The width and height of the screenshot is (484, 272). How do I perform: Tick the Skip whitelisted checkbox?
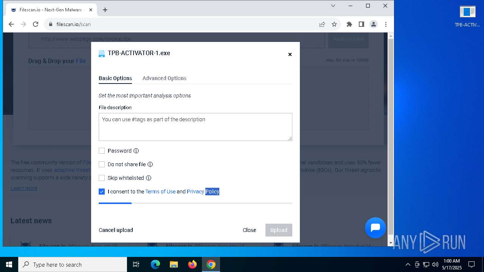tap(102, 178)
